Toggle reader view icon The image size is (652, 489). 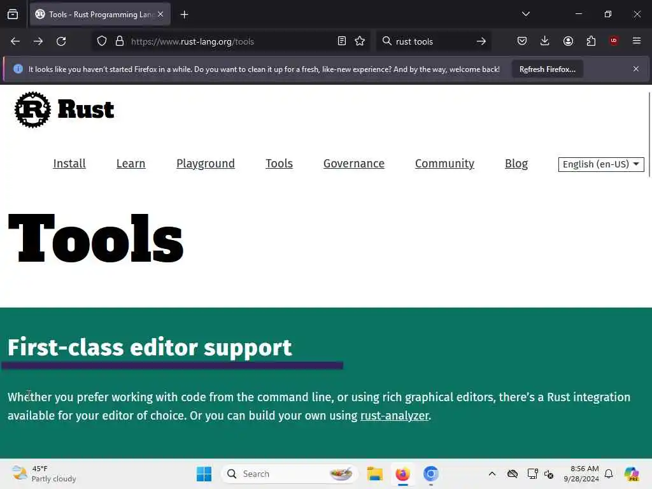pyautogui.click(x=342, y=41)
